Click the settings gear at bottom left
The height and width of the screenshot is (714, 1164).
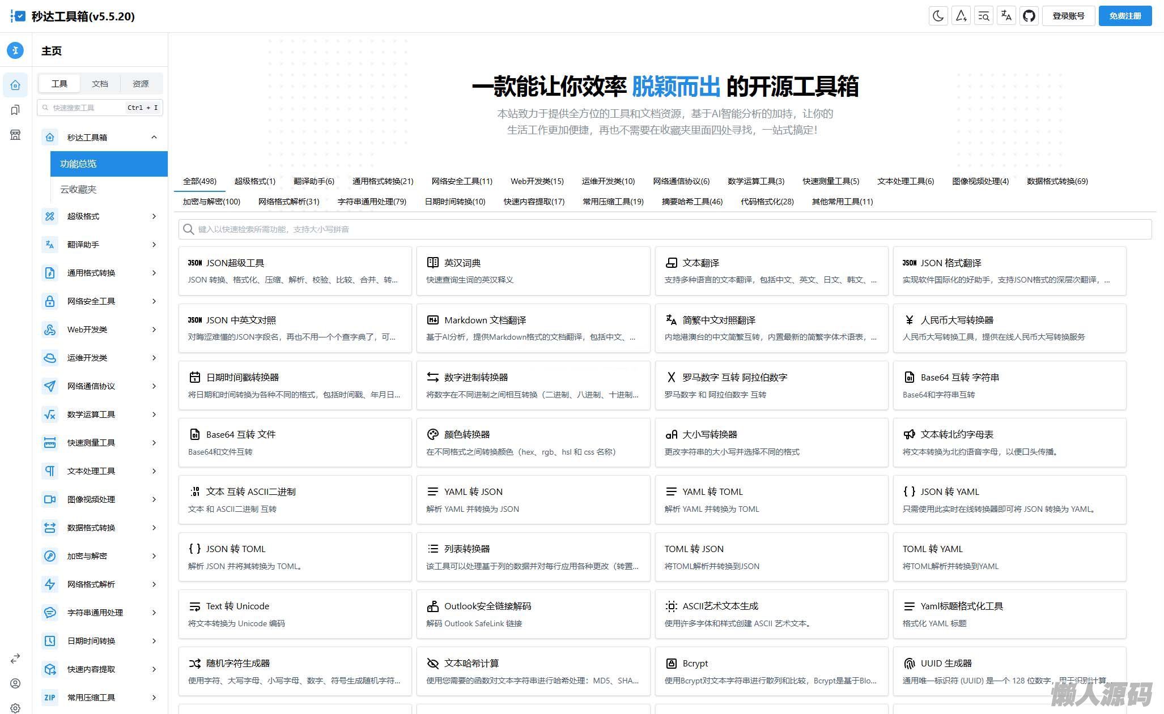click(x=15, y=708)
